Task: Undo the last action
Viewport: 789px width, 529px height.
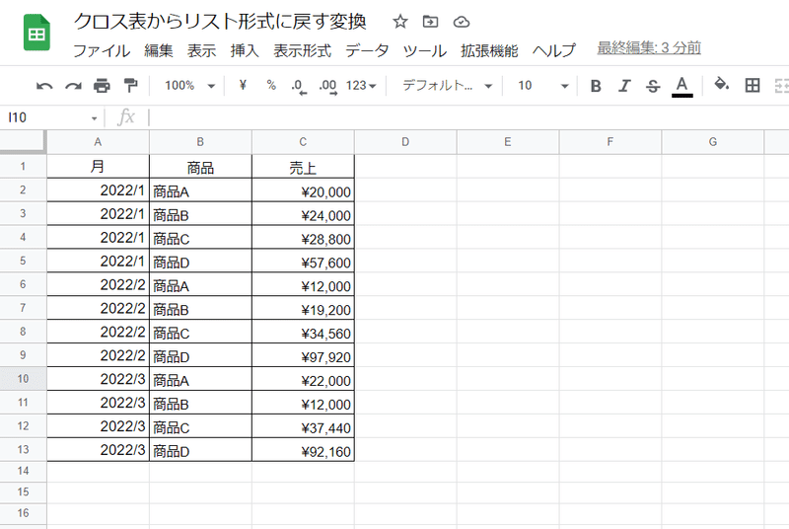Action: coord(44,86)
